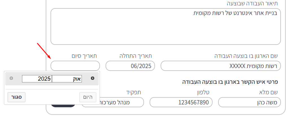Focus the empty תאריך סיום date field
This screenshot has height=116, width=304.
pos(75,66)
